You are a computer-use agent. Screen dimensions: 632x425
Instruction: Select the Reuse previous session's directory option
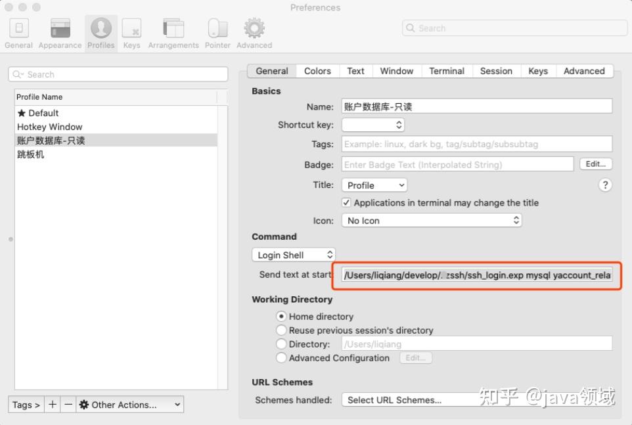point(281,330)
